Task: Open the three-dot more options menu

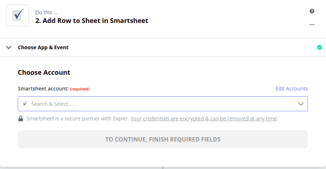Action: (312, 24)
